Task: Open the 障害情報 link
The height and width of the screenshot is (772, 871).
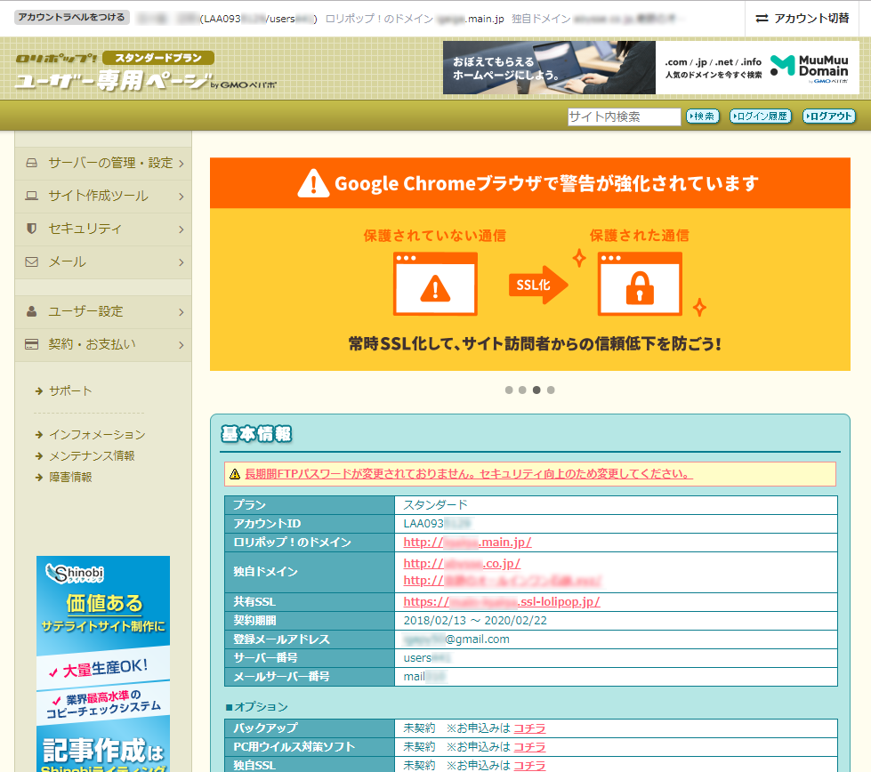Action: [x=70, y=477]
